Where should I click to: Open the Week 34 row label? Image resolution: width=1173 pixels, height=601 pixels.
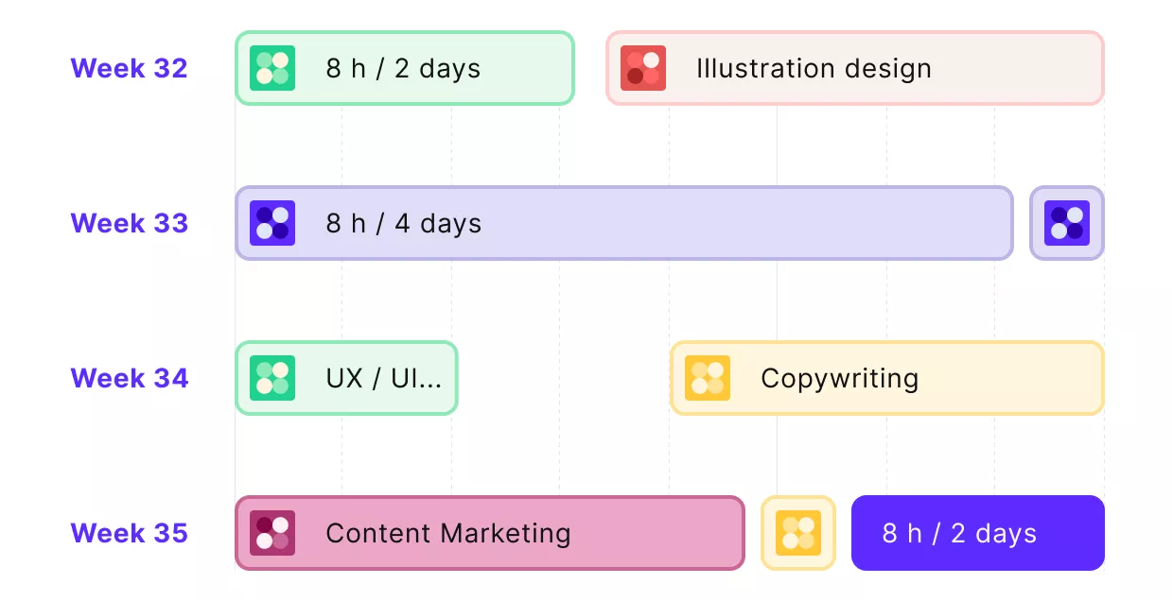130,378
